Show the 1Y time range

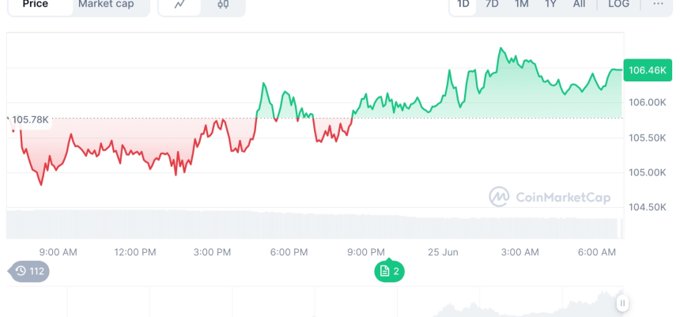click(x=550, y=5)
